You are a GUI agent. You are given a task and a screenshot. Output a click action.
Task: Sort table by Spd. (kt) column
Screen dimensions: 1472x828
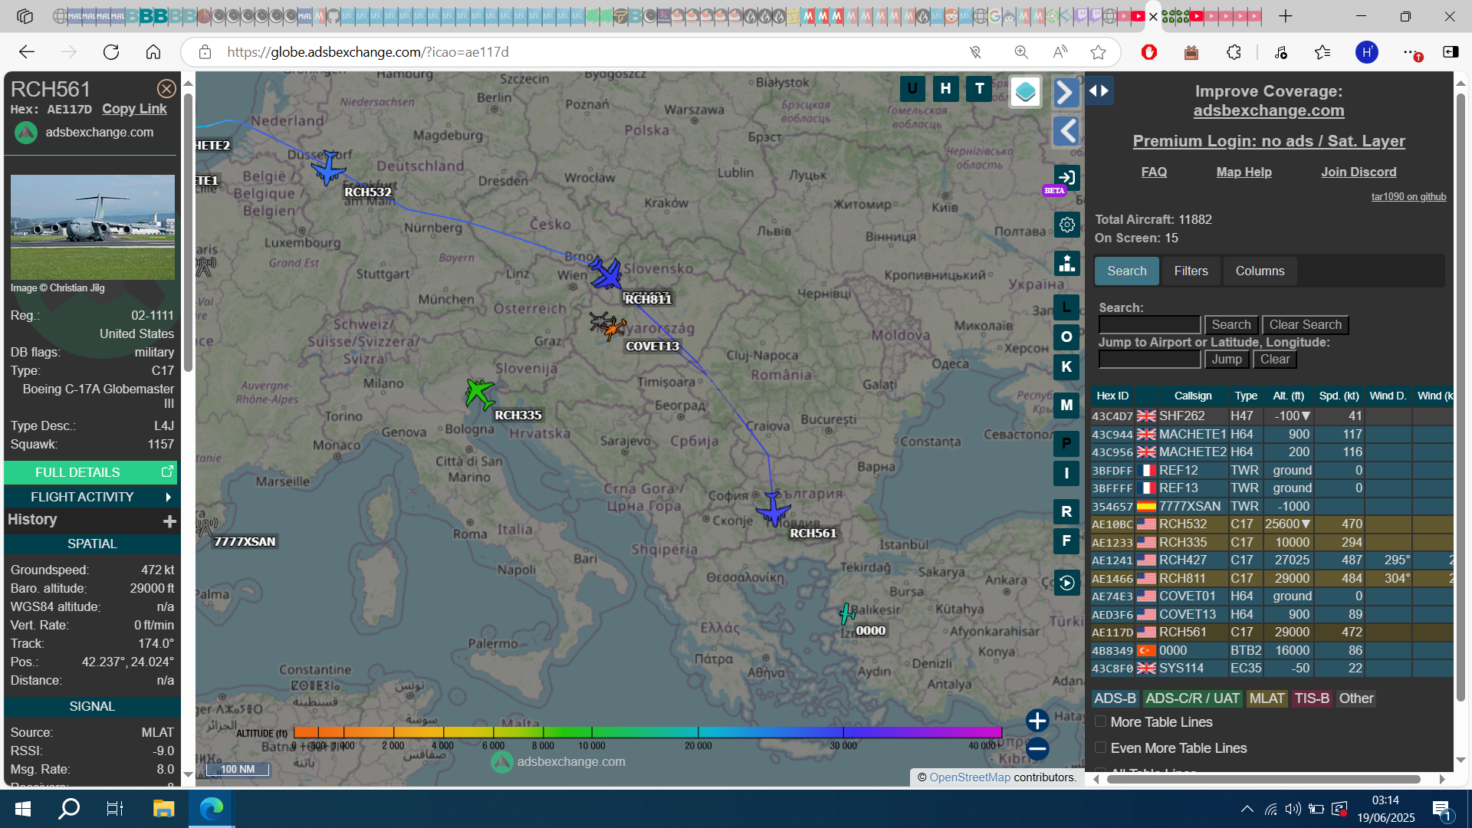pos(1339,396)
